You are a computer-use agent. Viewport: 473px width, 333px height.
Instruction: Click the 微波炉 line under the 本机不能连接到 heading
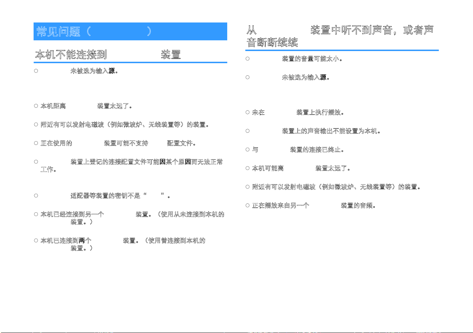124,125
